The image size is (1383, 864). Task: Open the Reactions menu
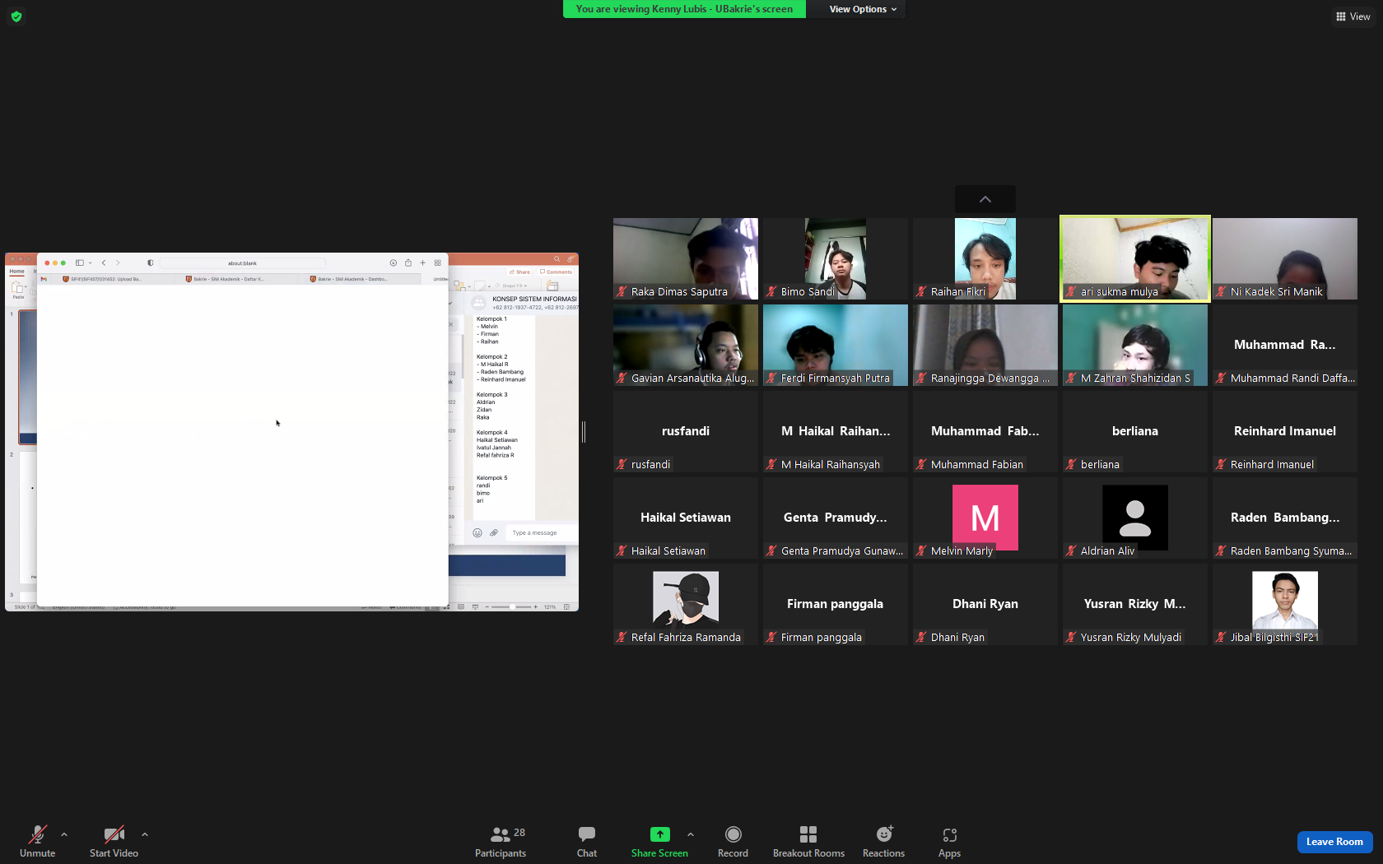click(883, 841)
